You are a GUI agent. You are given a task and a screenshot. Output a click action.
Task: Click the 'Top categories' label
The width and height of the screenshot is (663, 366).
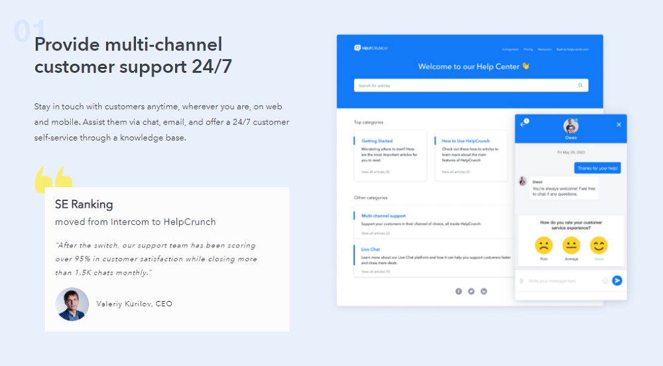[x=369, y=122]
